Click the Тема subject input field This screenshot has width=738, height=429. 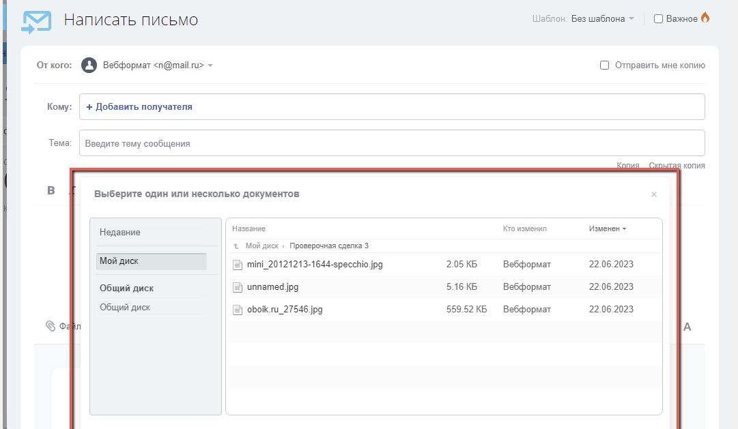[x=392, y=143]
